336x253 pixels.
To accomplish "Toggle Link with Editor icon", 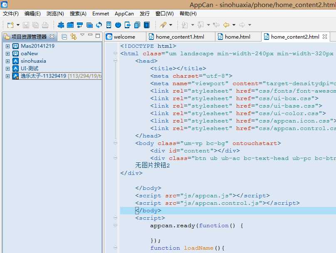I will pyautogui.click(x=74, y=37).
